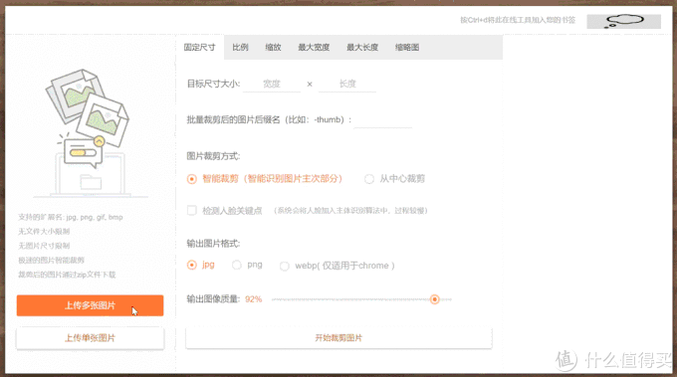Click the speech bubble icon at top right
677x377 pixels.
click(624, 21)
